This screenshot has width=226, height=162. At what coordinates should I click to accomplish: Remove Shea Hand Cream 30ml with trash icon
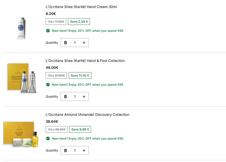(65, 43)
